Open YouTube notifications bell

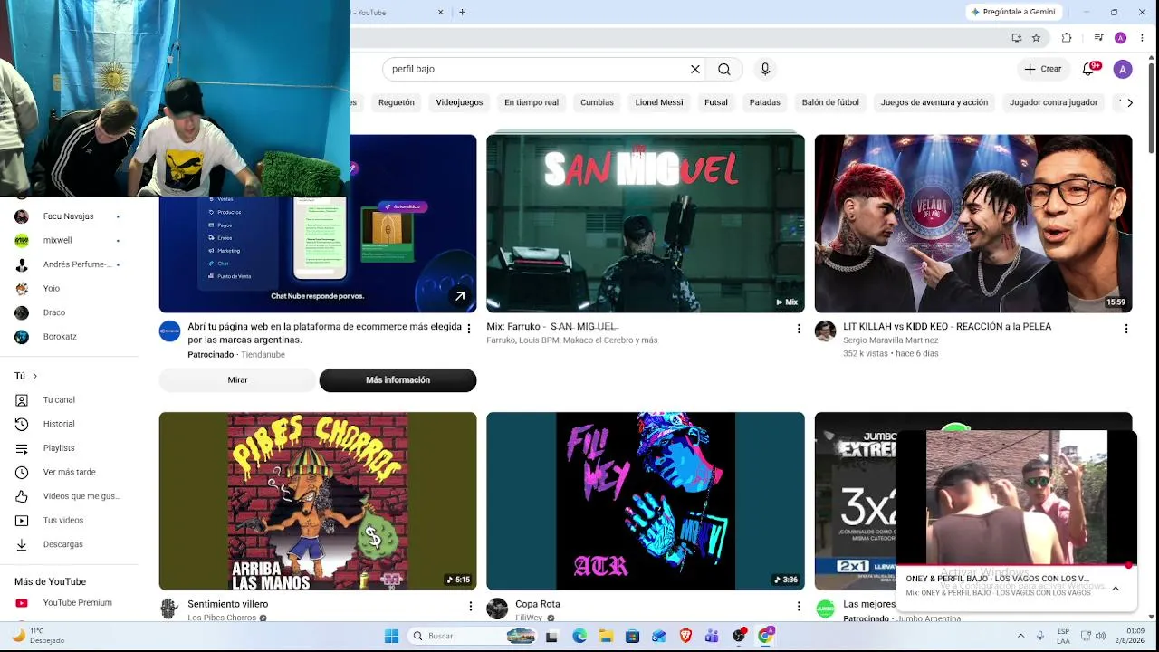pos(1089,69)
